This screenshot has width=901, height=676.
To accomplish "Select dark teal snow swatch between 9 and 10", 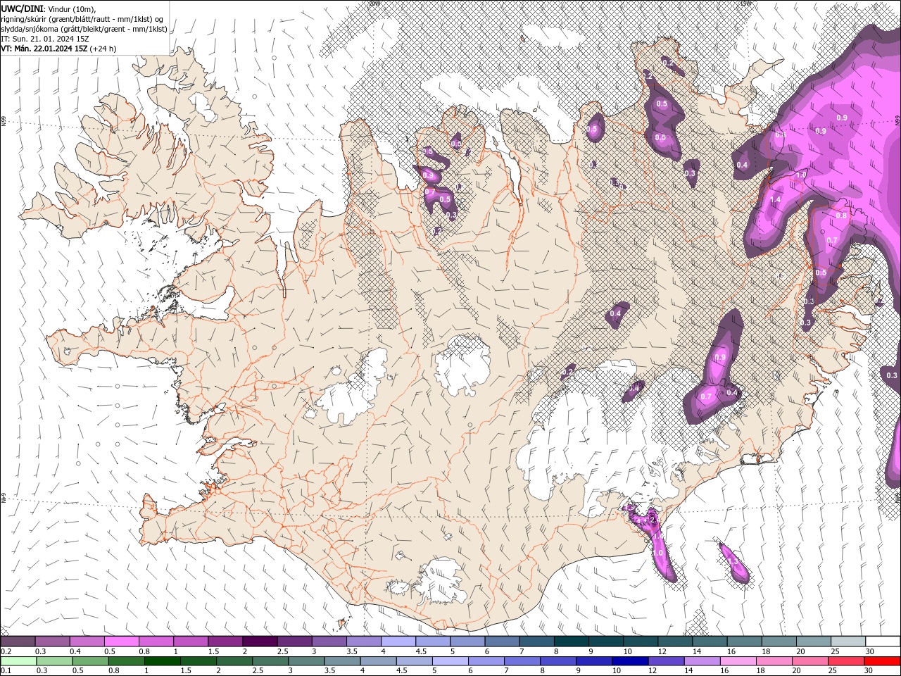I will [x=606, y=641].
